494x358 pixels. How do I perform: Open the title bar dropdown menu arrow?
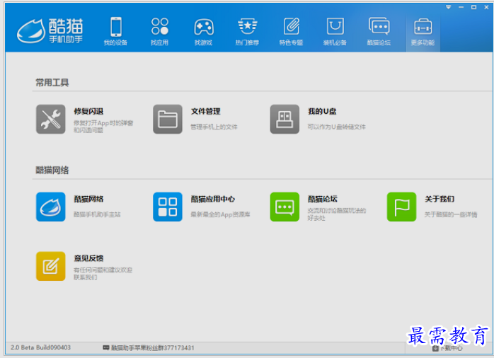click(448, 7)
